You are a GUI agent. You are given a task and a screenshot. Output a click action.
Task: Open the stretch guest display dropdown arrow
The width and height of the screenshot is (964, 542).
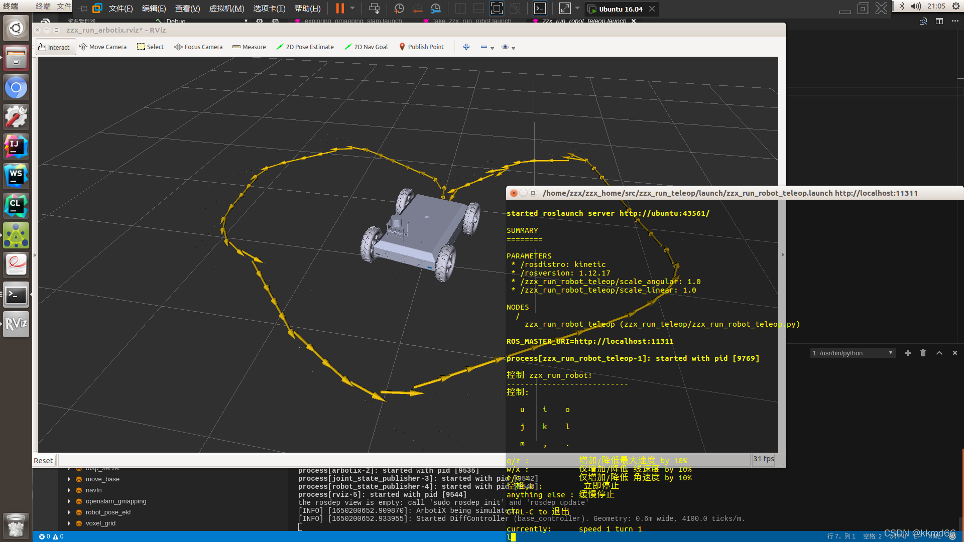pos(577,8)
